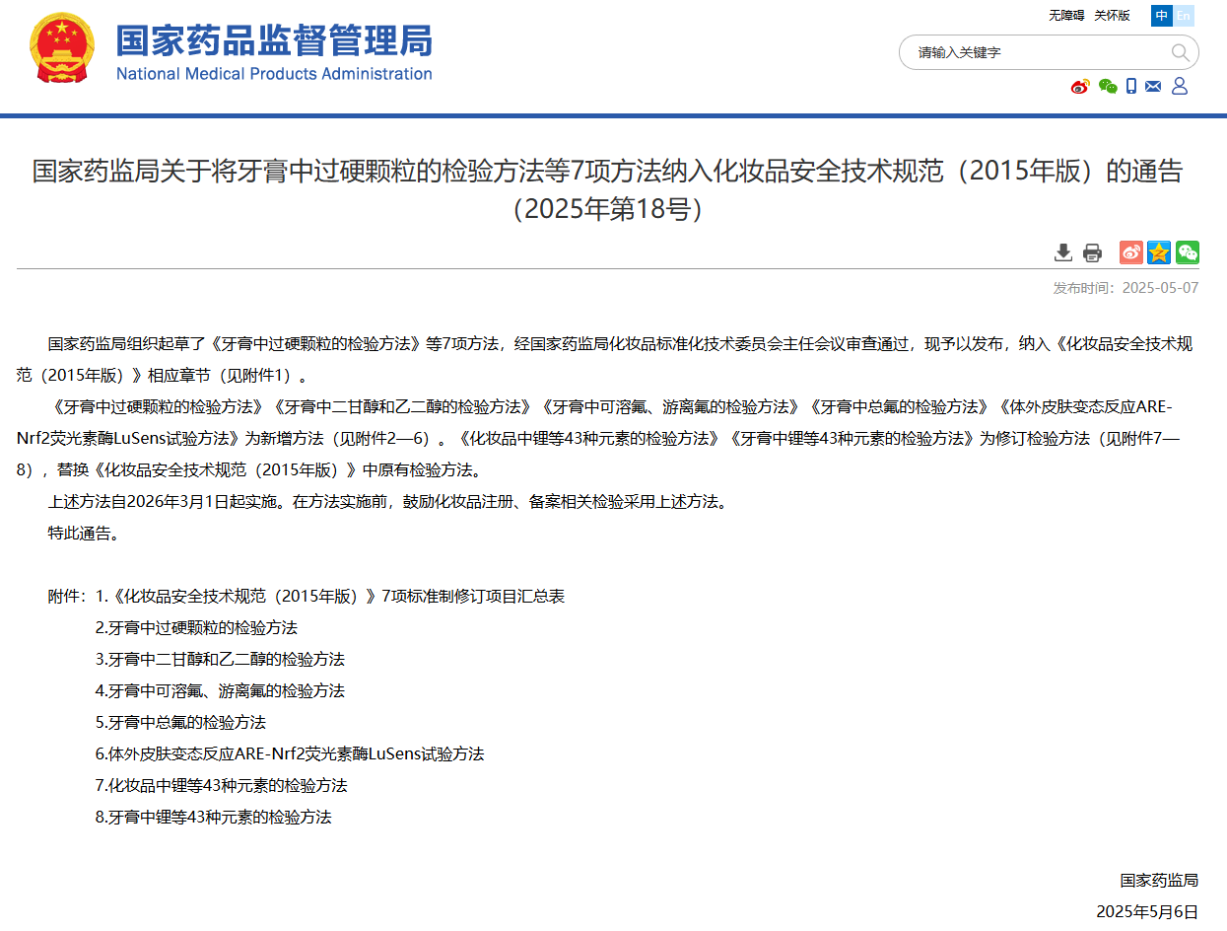Click the envelope mail icon

click(1153, 87)
